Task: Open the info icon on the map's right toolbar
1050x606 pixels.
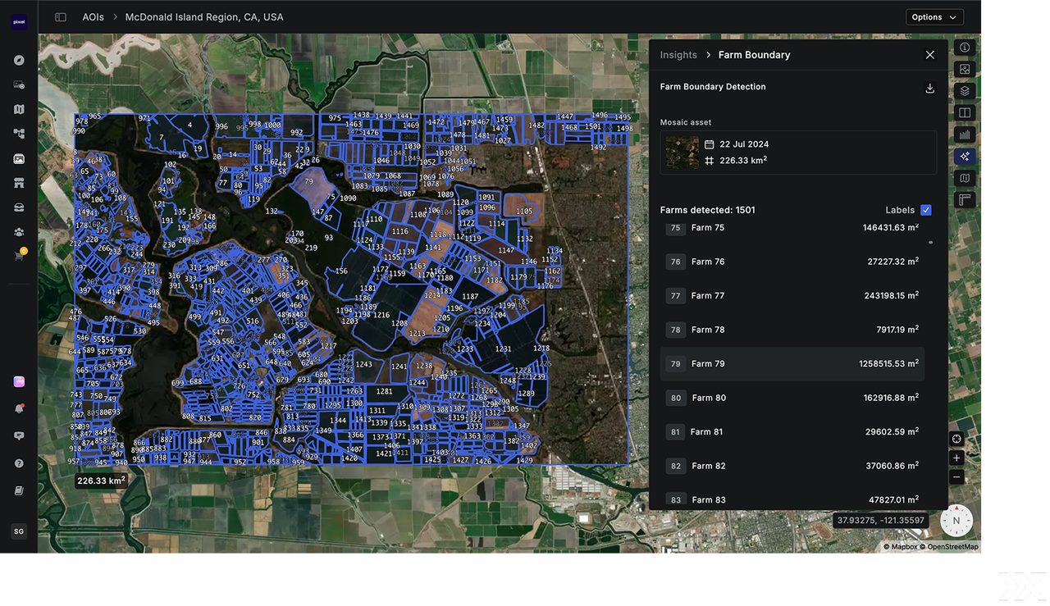Action: click(965, 48)
